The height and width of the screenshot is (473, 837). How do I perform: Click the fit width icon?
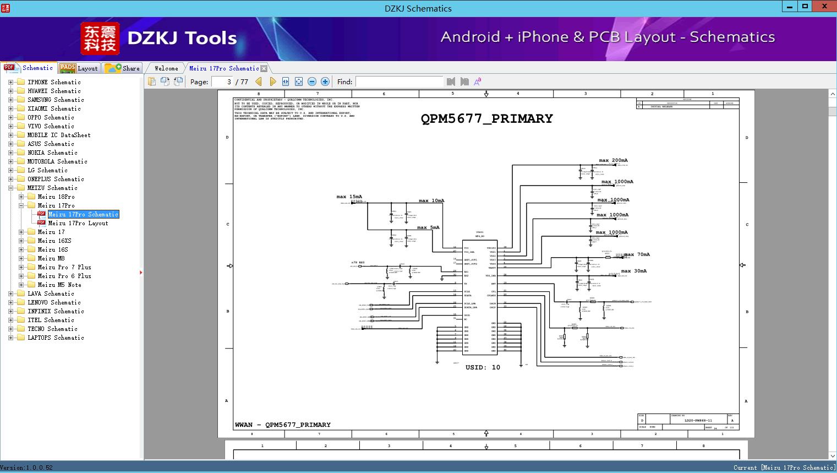point(286,81)
